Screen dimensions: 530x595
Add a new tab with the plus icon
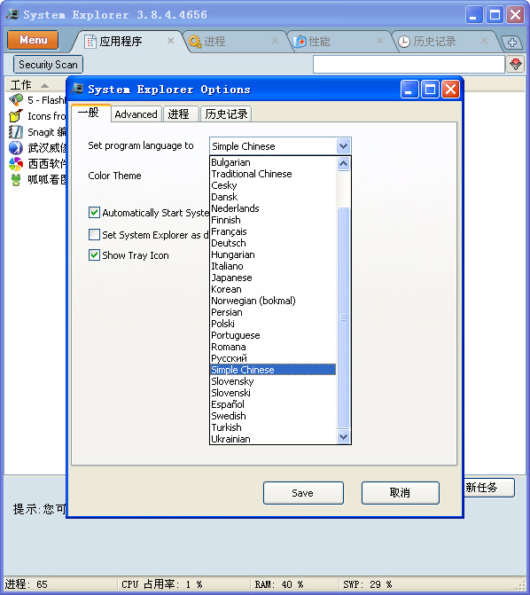pyautogui.click(x=512, y=43)
